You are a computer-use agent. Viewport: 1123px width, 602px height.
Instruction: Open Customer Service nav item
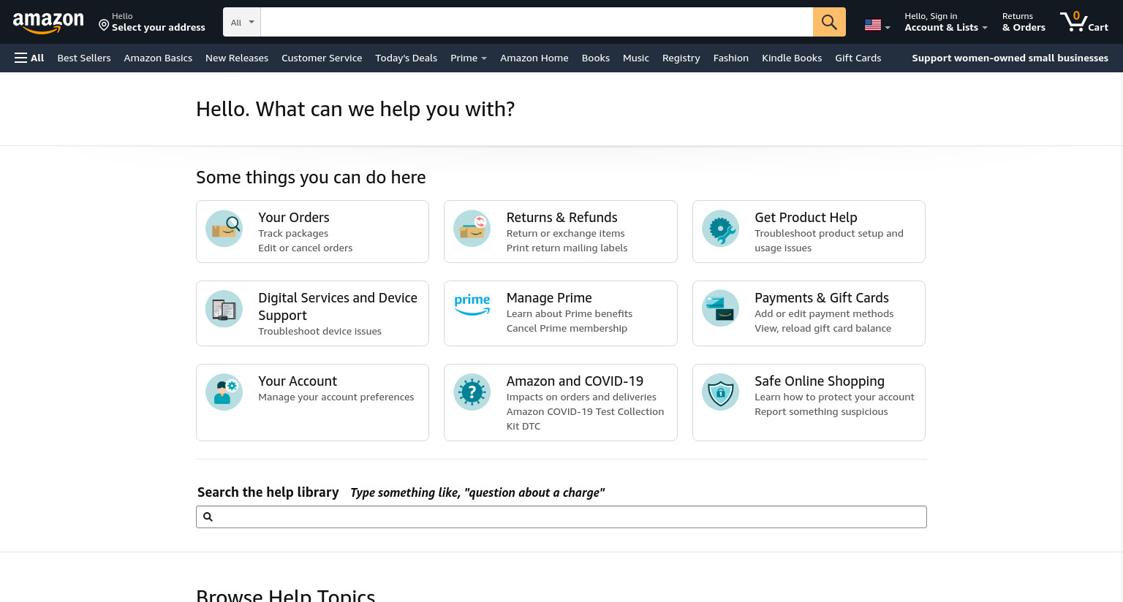(x=322, y=58)
